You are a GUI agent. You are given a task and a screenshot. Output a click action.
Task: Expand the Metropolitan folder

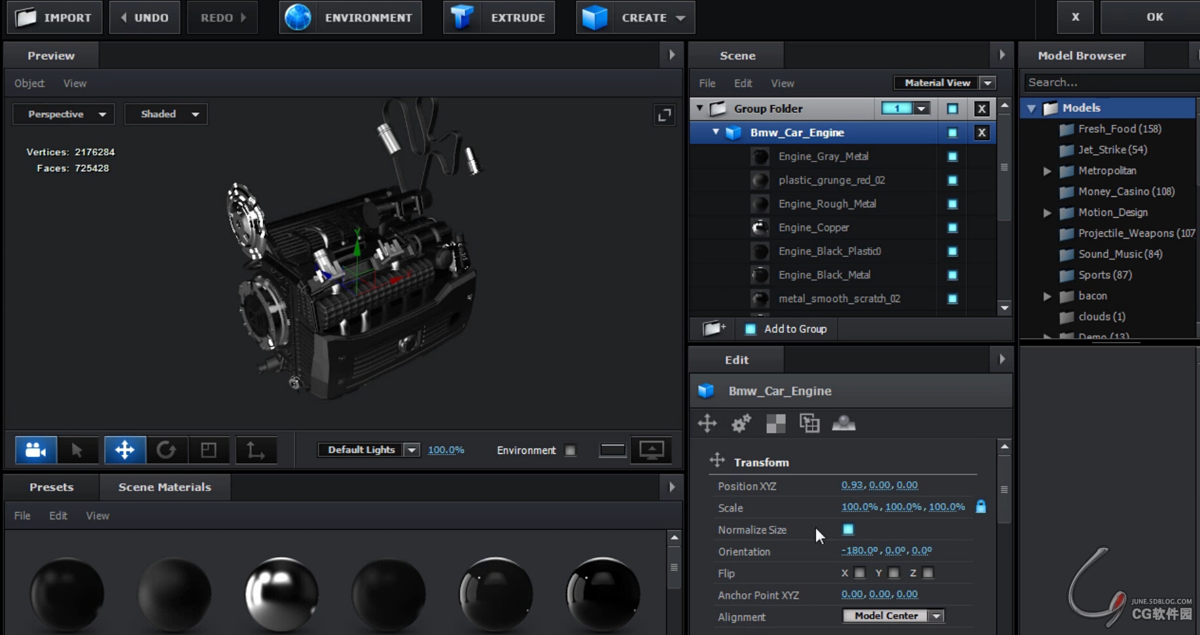tap(1047, 171)
